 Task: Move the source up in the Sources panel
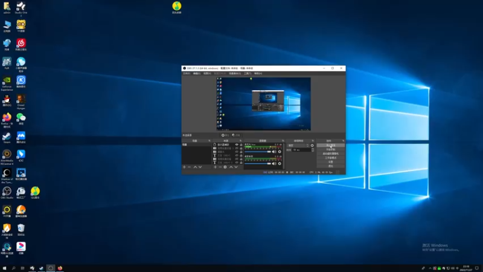231,167
